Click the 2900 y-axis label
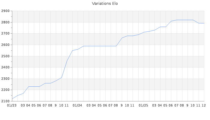This screenshot has width=210, height=120. click(x=6, y=11)
